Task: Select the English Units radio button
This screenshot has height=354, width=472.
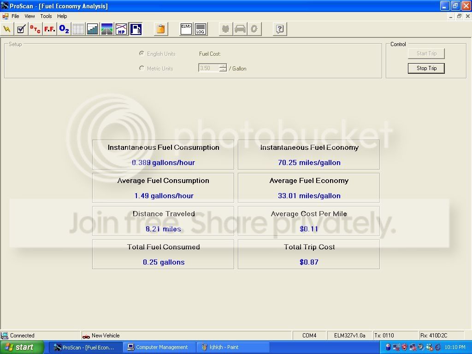Action: 142,53
